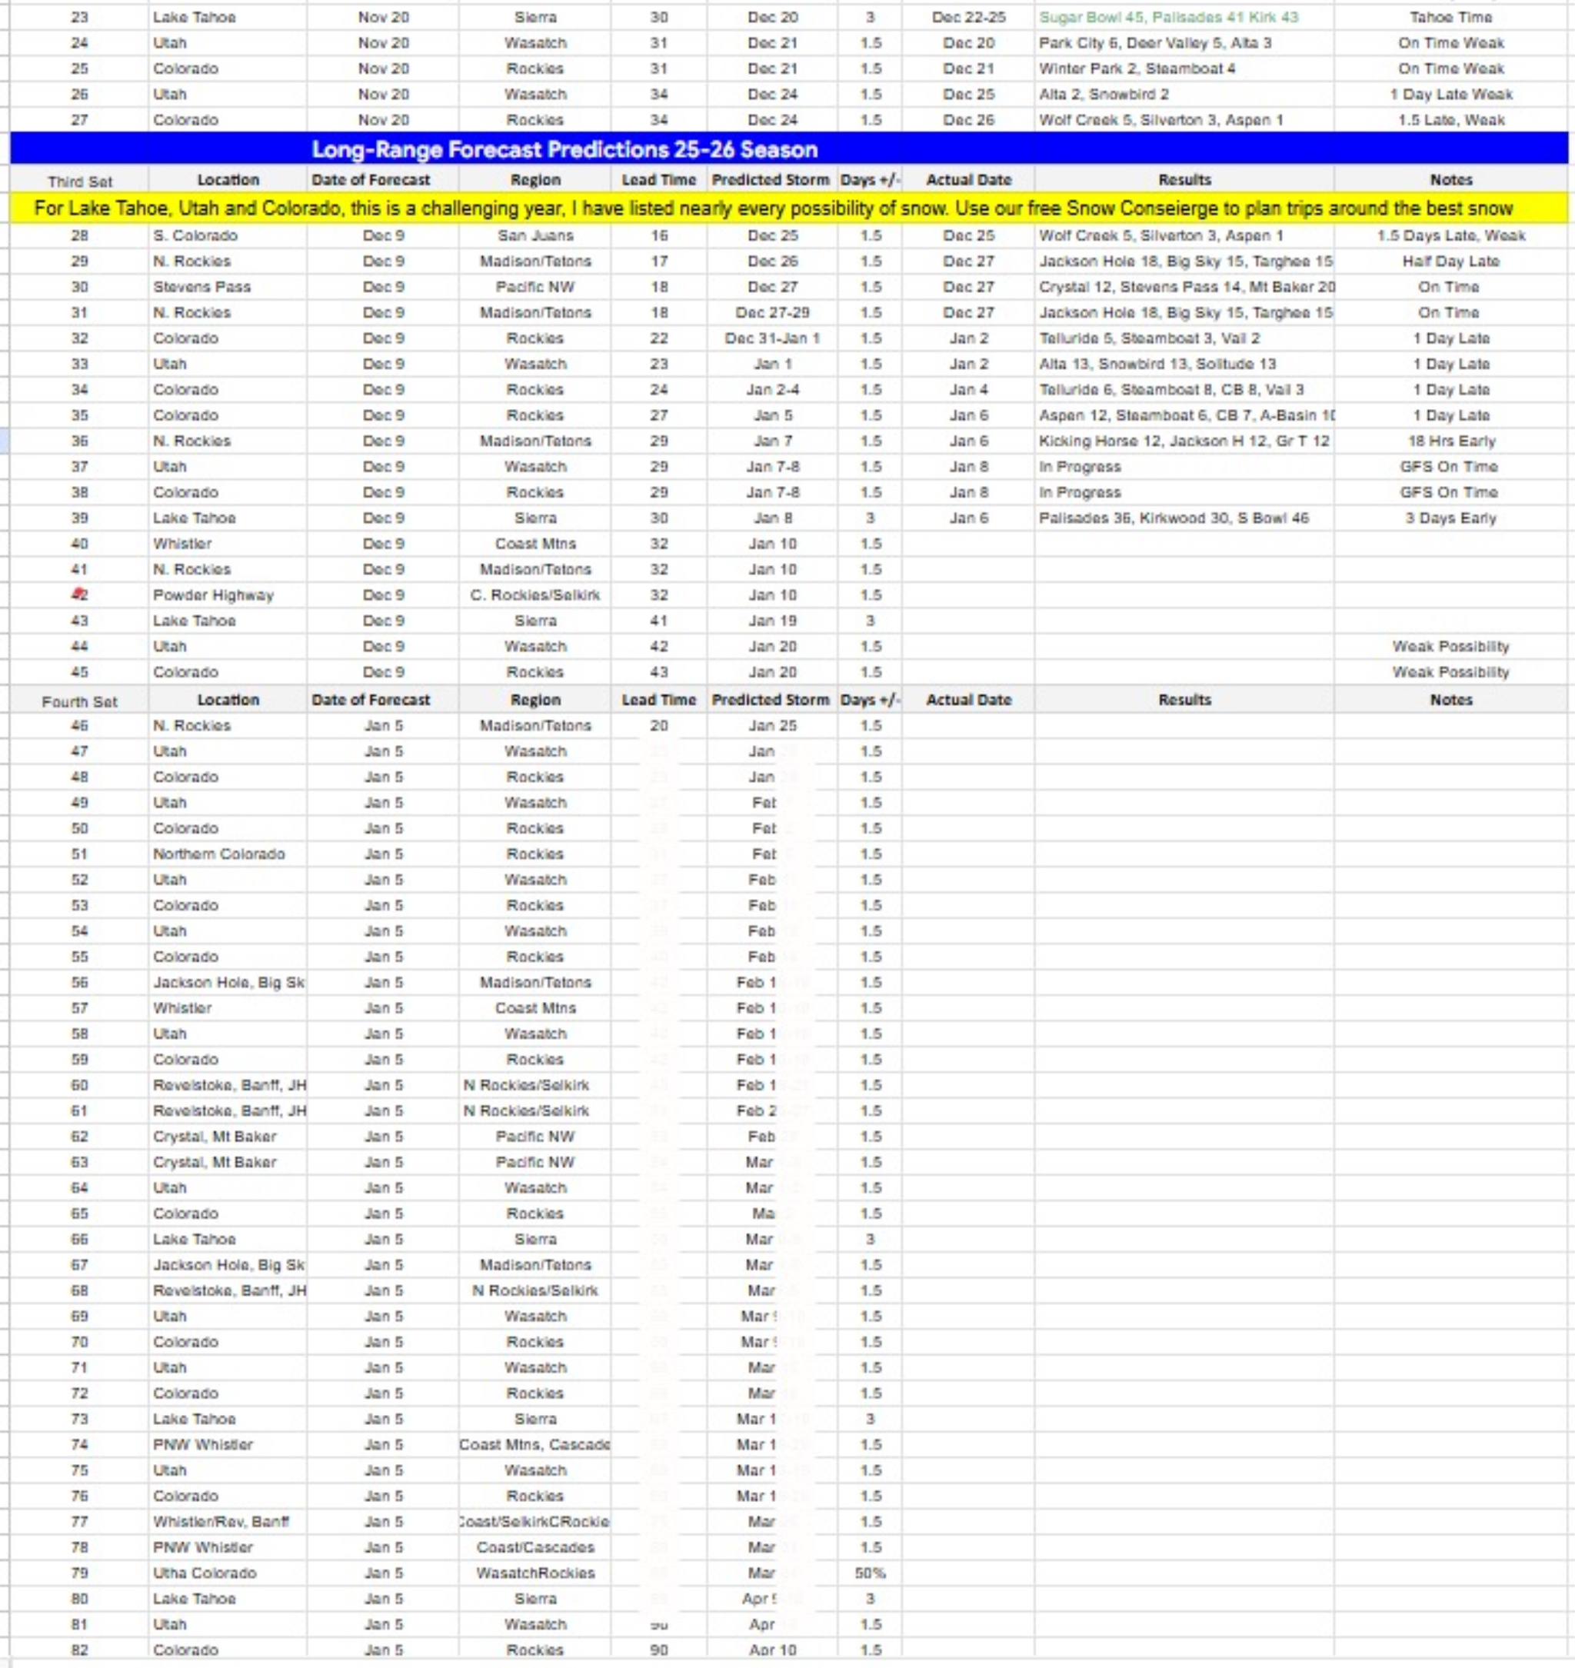Click the red marker on row 42
Screen dimensions: 1575x1668
[x=79, y=594]
